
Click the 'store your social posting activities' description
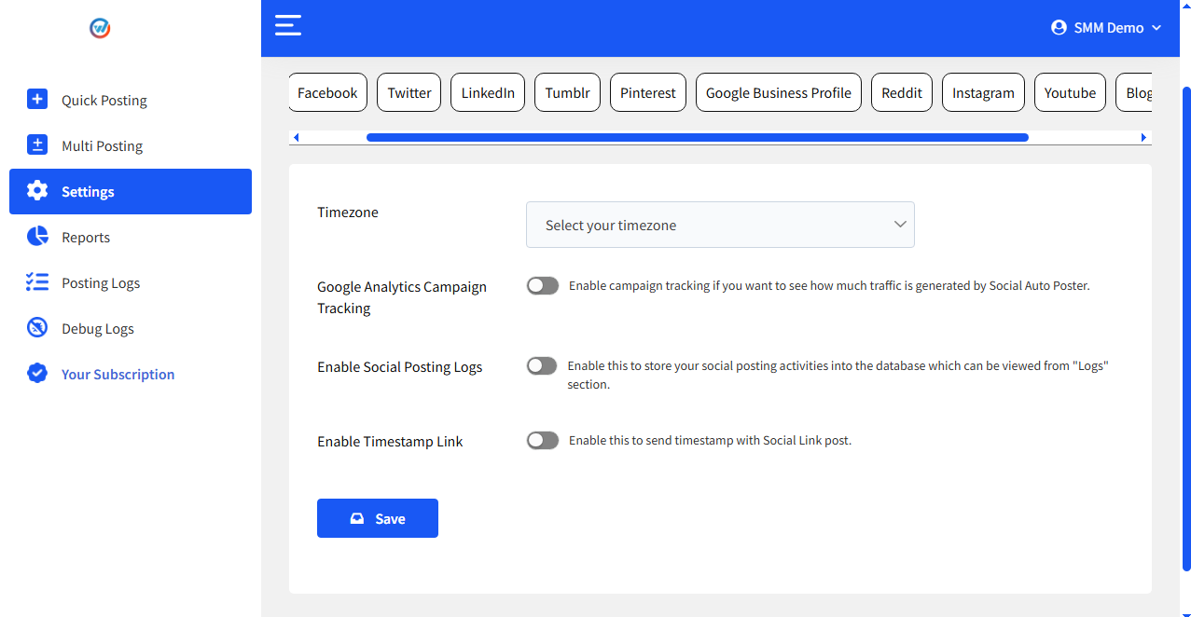[x=838, y=375]
